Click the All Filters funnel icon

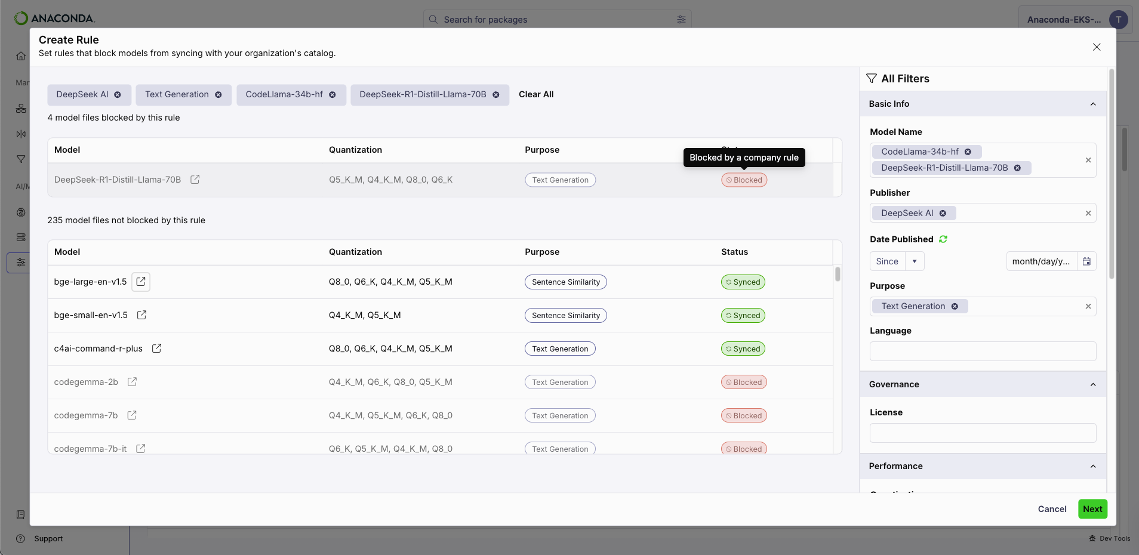(x=872, y=78)
